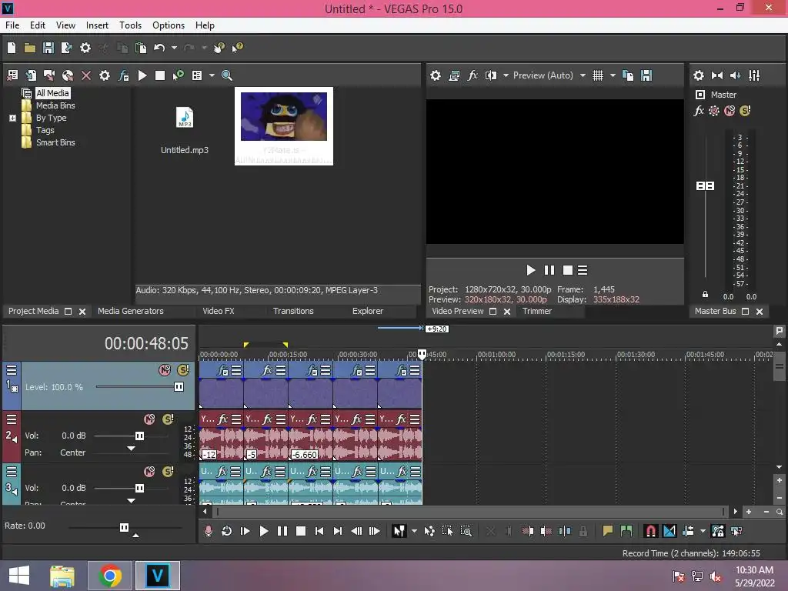
Task: Toggle Enable Snapping magnet icon
Action: coord(650,531)
